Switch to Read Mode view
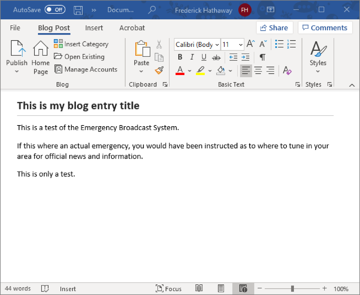 pos(199,288)
